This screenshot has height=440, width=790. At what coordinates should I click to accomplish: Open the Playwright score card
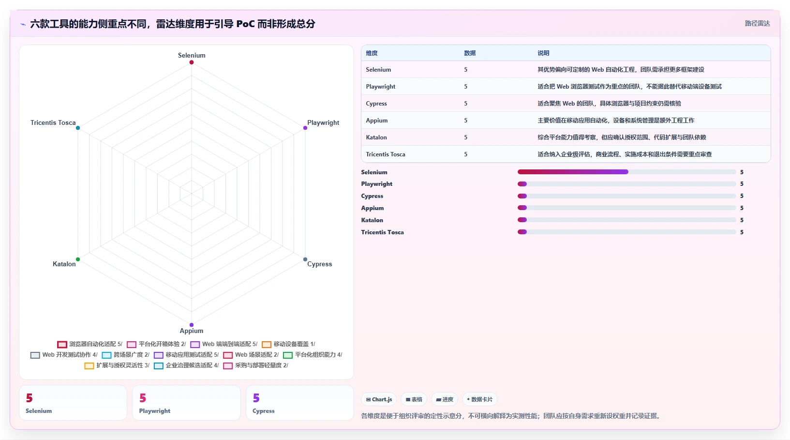186,403
